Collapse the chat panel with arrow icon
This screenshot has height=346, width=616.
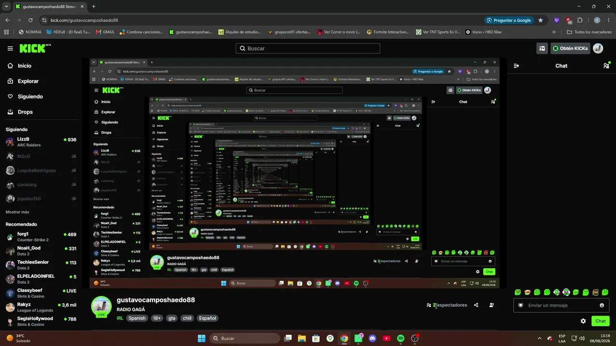[x=516, y=66]
